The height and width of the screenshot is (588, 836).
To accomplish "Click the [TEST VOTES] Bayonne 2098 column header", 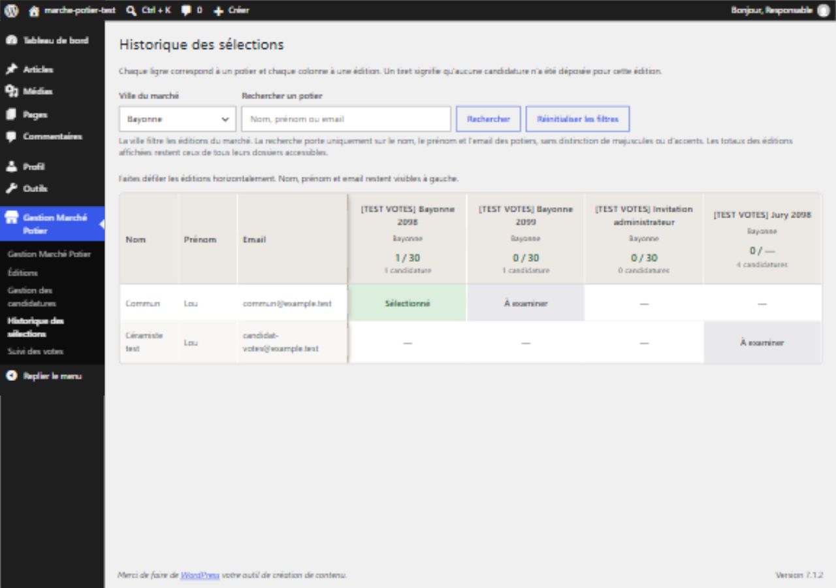I will click(x=408, y=239).
